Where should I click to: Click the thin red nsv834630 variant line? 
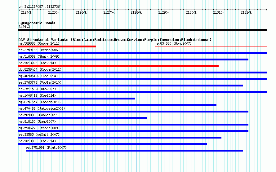(x=211, y=46)
